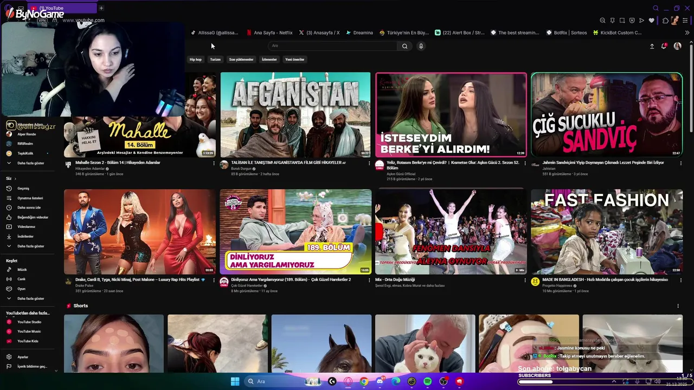Open options menu for Çiğ Sucuklu Sandviç video
This screenshot has width=694, height=390.
tap(681, 163)
